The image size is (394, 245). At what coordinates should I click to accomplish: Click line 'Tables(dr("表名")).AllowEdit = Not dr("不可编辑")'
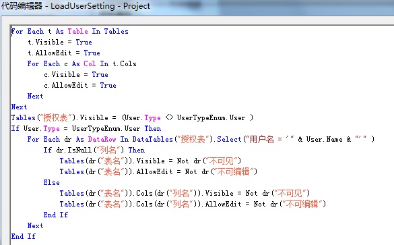coord(158,171)
